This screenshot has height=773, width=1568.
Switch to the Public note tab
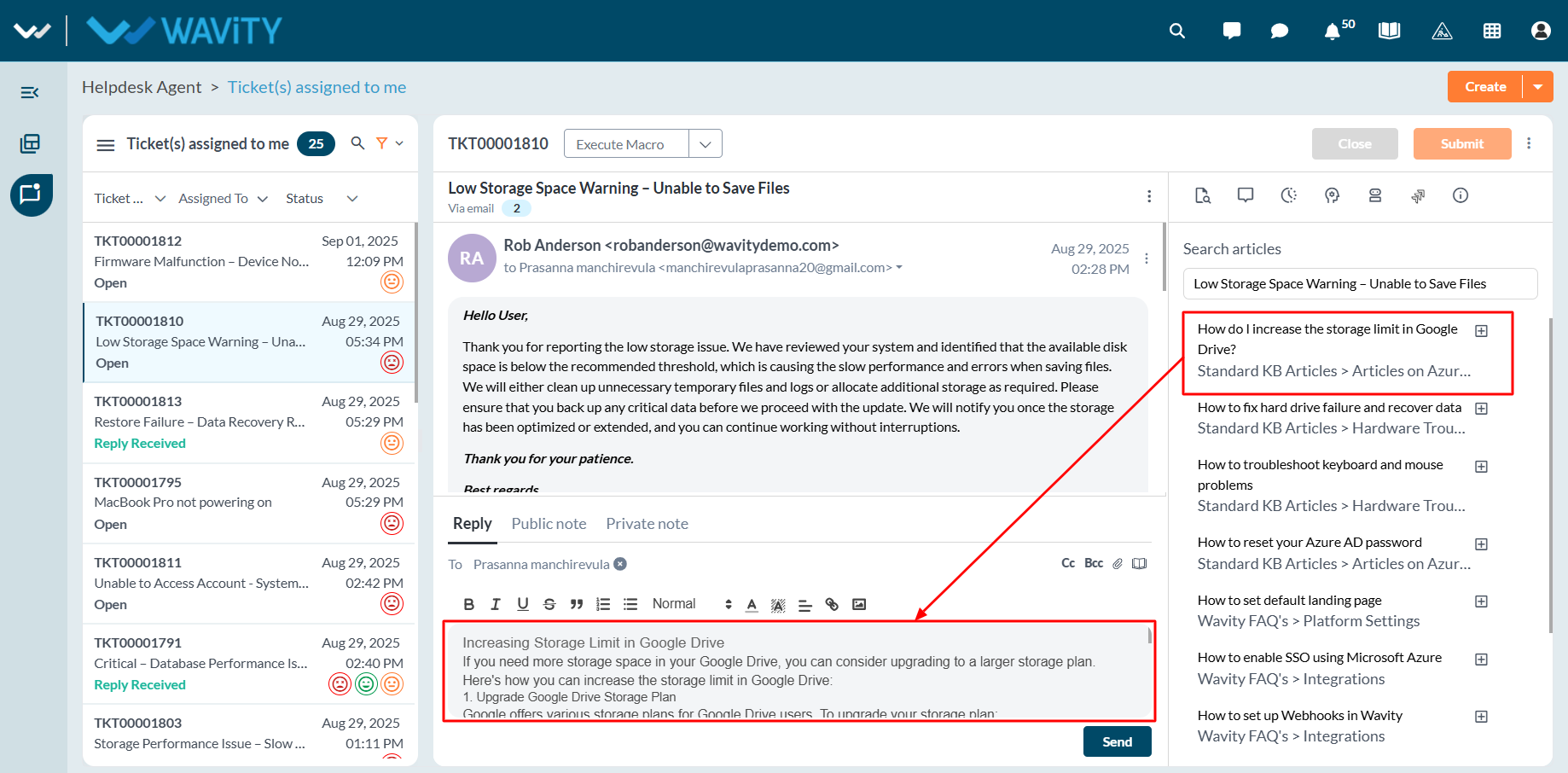tap(549, 524)
